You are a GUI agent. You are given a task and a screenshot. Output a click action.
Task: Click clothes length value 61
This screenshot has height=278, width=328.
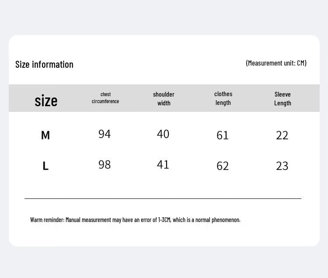222,135
